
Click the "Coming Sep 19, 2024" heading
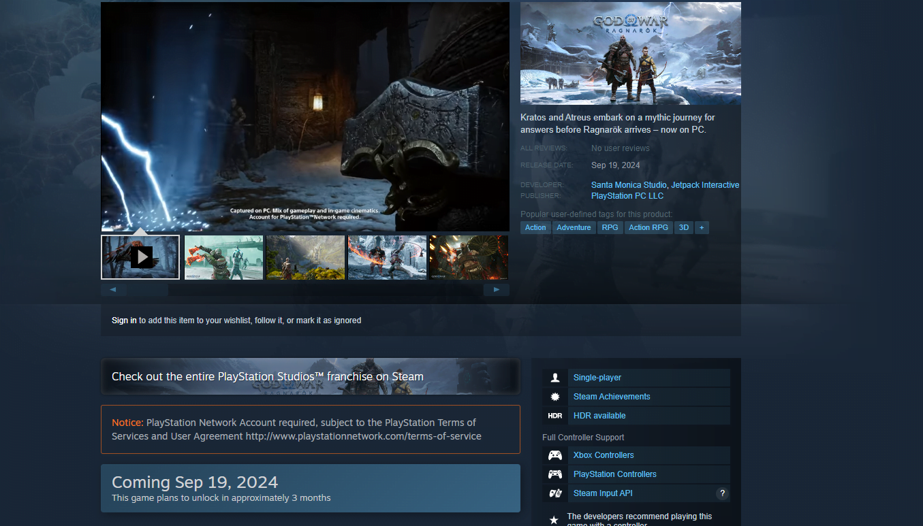195,482
